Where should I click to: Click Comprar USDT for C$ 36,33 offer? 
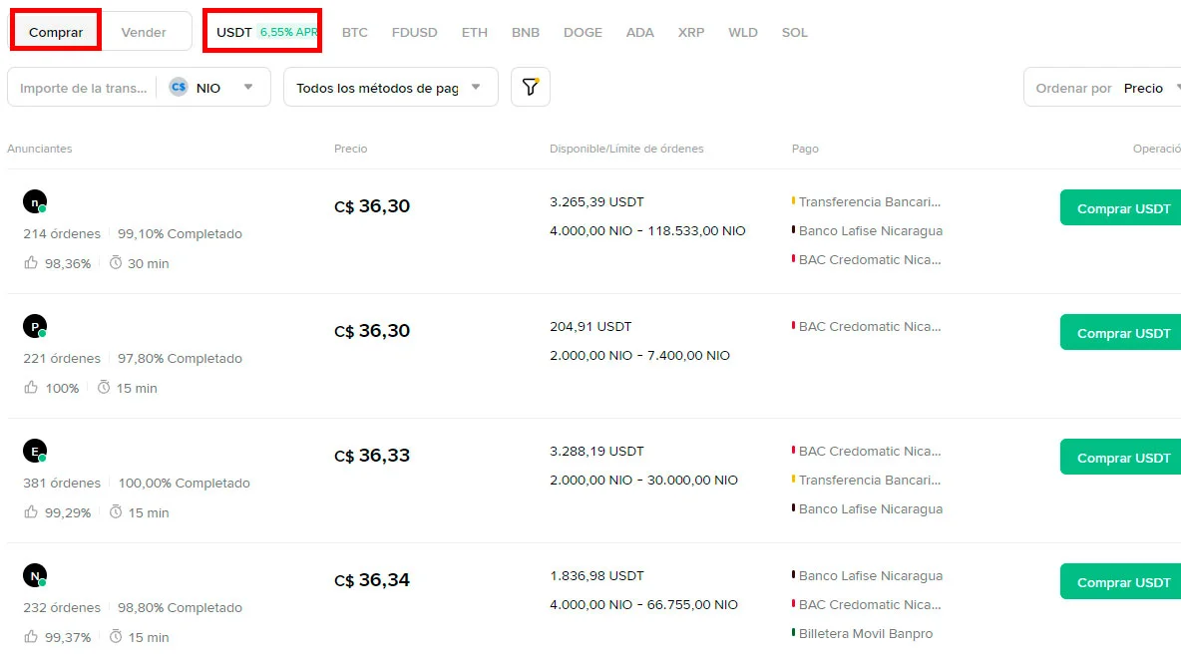(1121, 457)
